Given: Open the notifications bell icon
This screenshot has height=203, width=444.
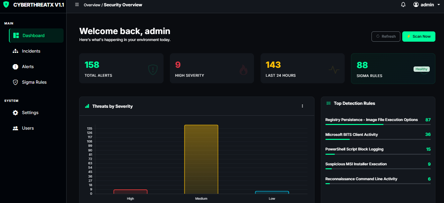Looking at the screenshot, I should coord(403,5).
